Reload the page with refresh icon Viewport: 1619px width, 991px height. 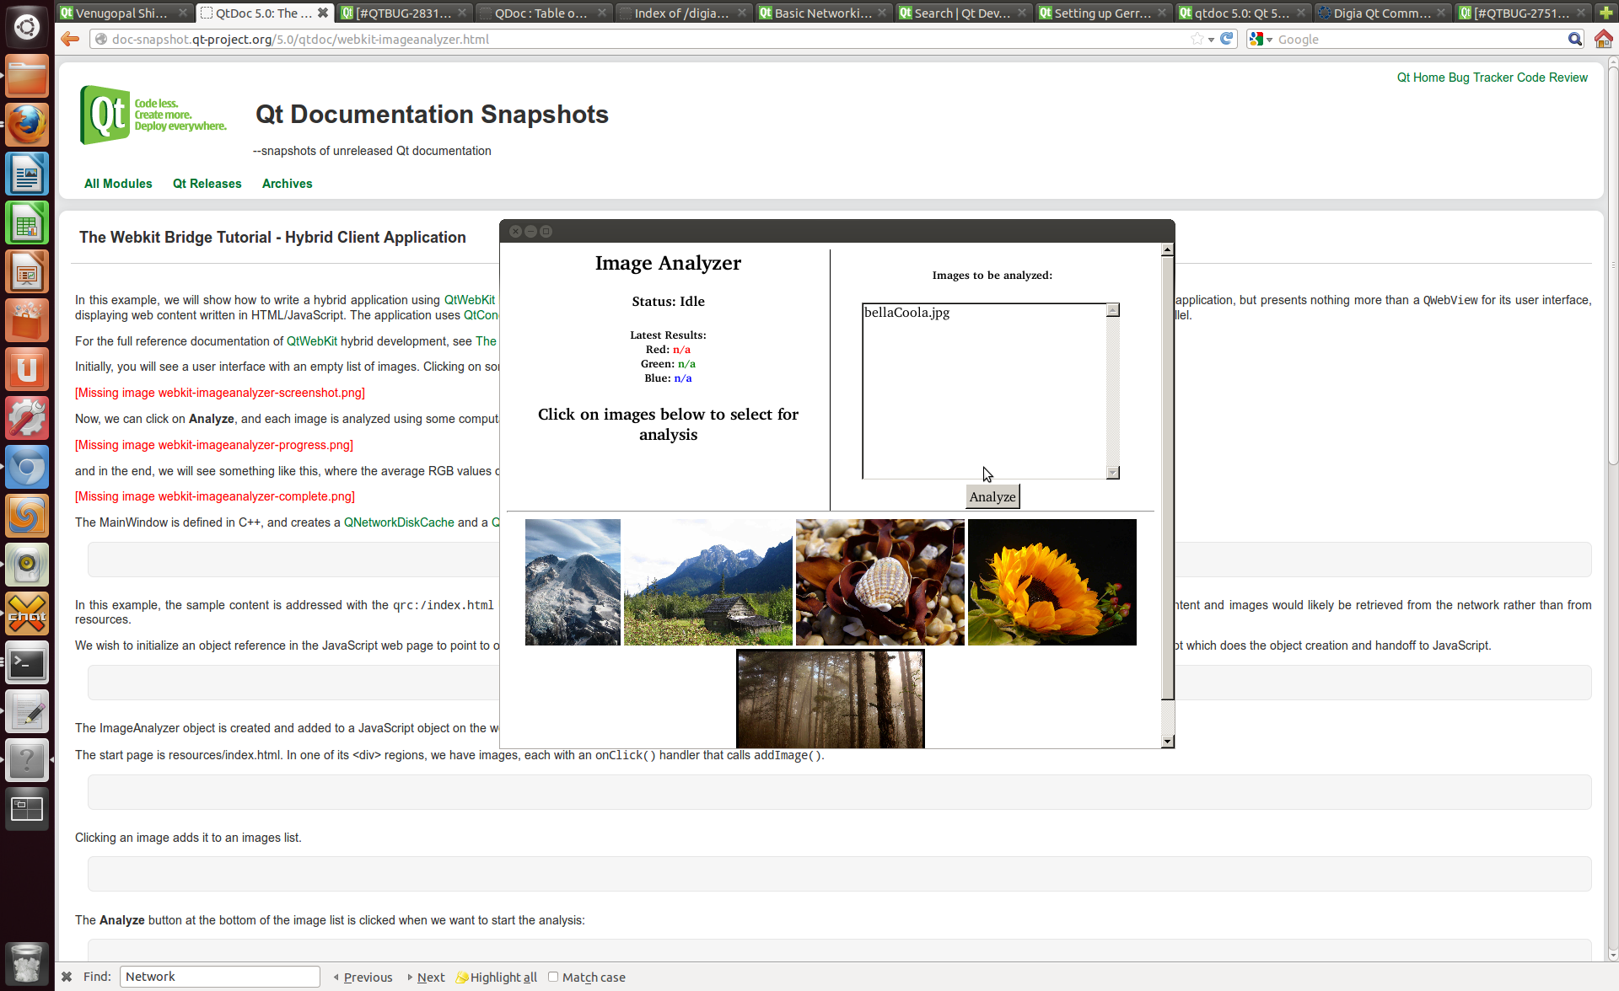(1227, 39)
